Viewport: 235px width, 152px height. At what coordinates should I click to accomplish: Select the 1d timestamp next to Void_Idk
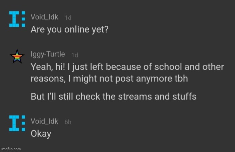(x=68, y=18)
